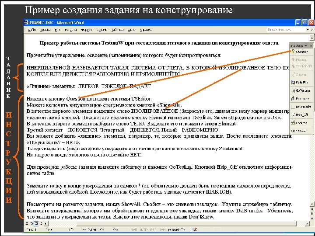Click the spelling status icon in status bar
The height and width of the screenshot is (236, 315).
point(193,229)
